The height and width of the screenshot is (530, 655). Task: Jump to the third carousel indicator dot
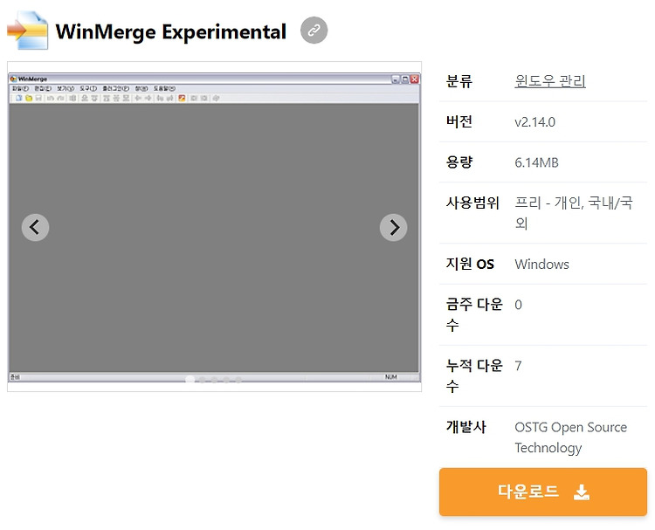coord(214,380)
